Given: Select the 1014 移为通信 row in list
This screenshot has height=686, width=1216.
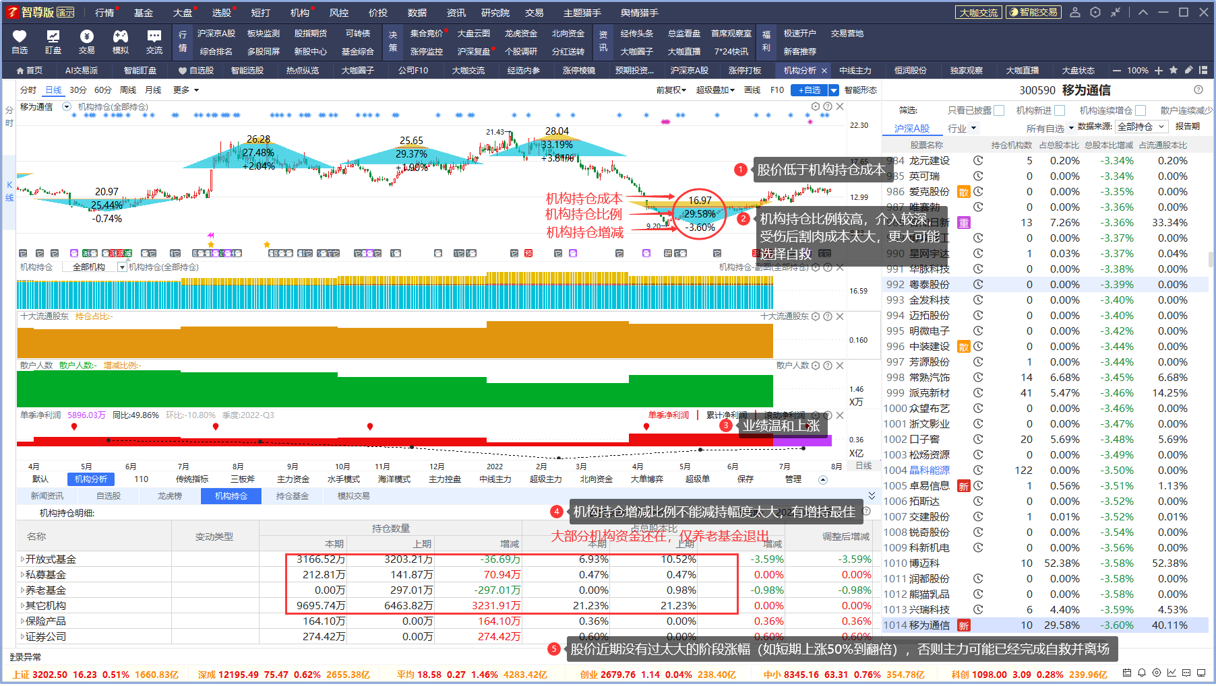Looking at the screenshot, I should coord(1045,625).
